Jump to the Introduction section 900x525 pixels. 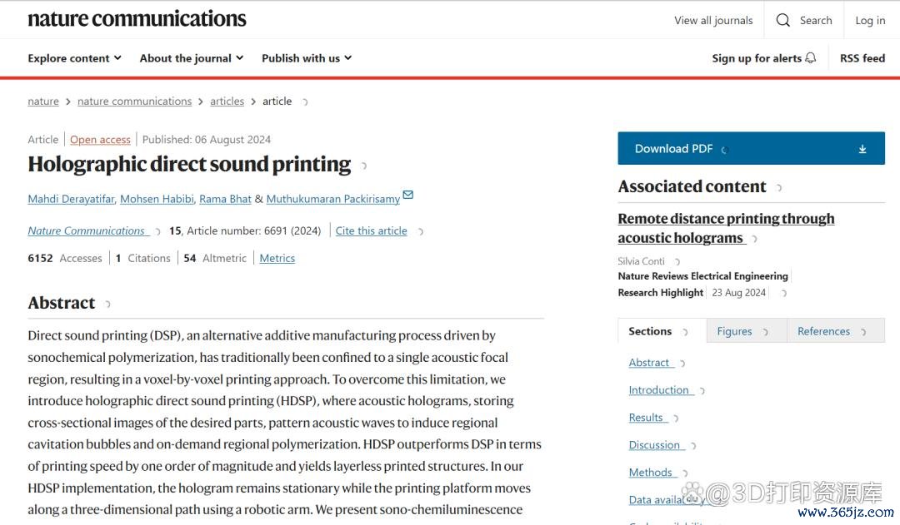[x=658, y=390]
